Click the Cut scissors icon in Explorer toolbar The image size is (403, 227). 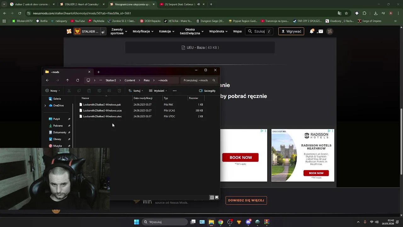coord(69,91)
